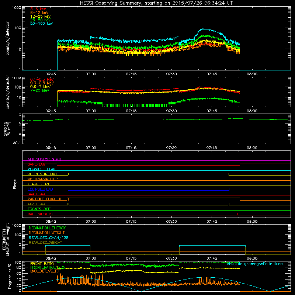The width and height of the screenshot is (295, 295).
Task: Click the DECIMATION_WEIGHT legend label
Action: tap(47, 233)
